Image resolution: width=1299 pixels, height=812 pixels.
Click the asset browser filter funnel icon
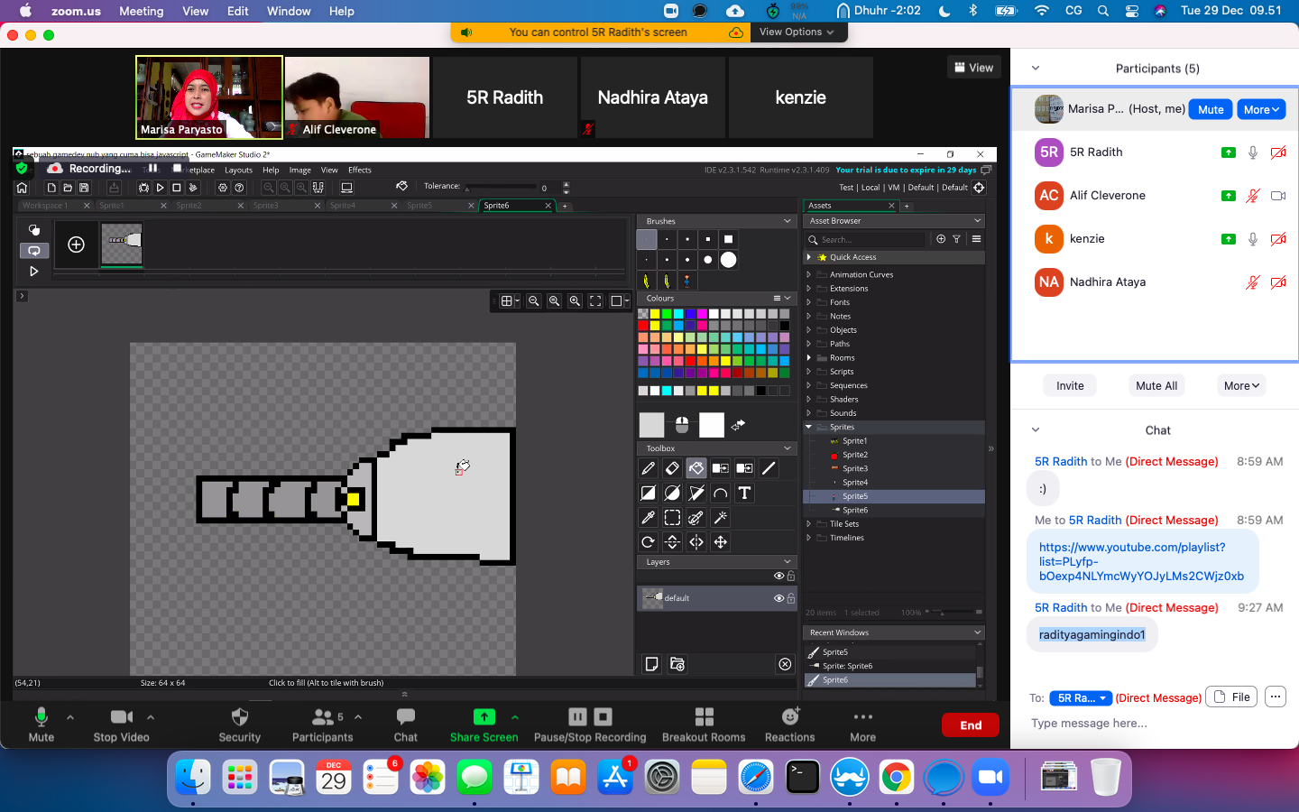coord(956,239)
